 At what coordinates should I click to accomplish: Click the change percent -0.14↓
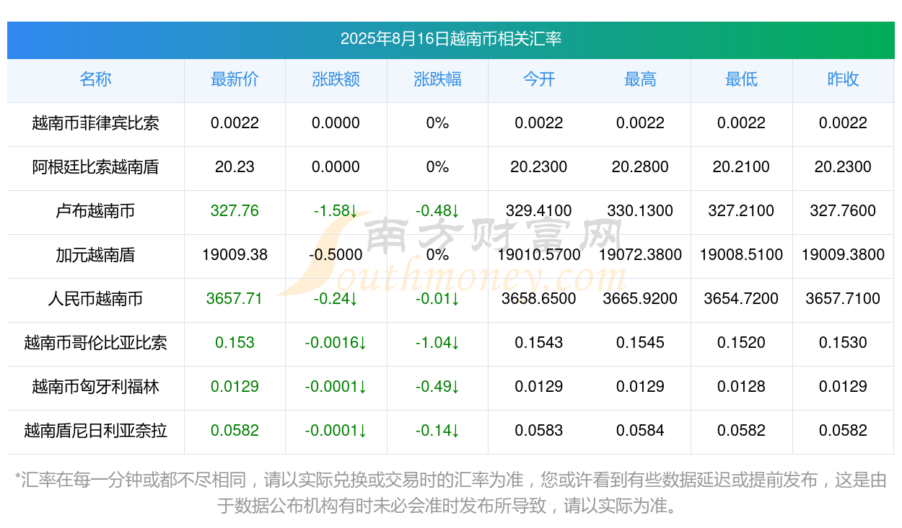437,431
